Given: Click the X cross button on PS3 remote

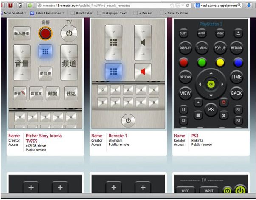Looking at the screenshot, I should point(224,115).
